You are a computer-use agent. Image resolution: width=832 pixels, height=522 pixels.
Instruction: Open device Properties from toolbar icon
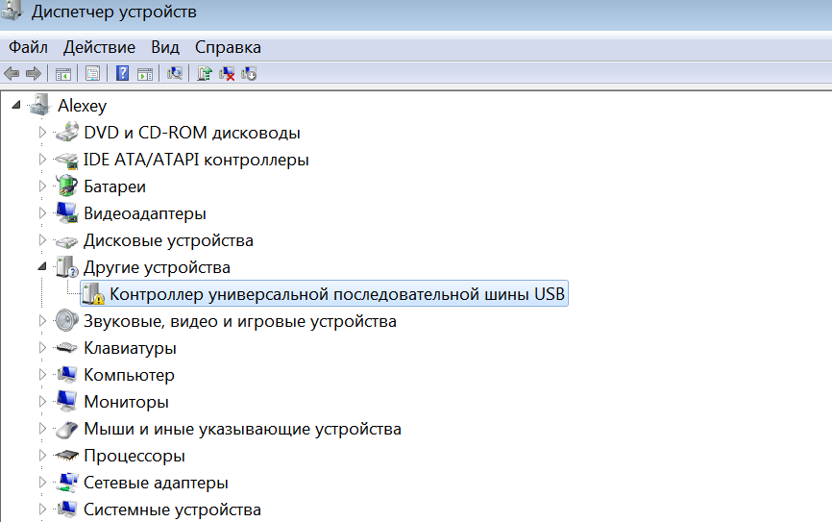(92, 73)
